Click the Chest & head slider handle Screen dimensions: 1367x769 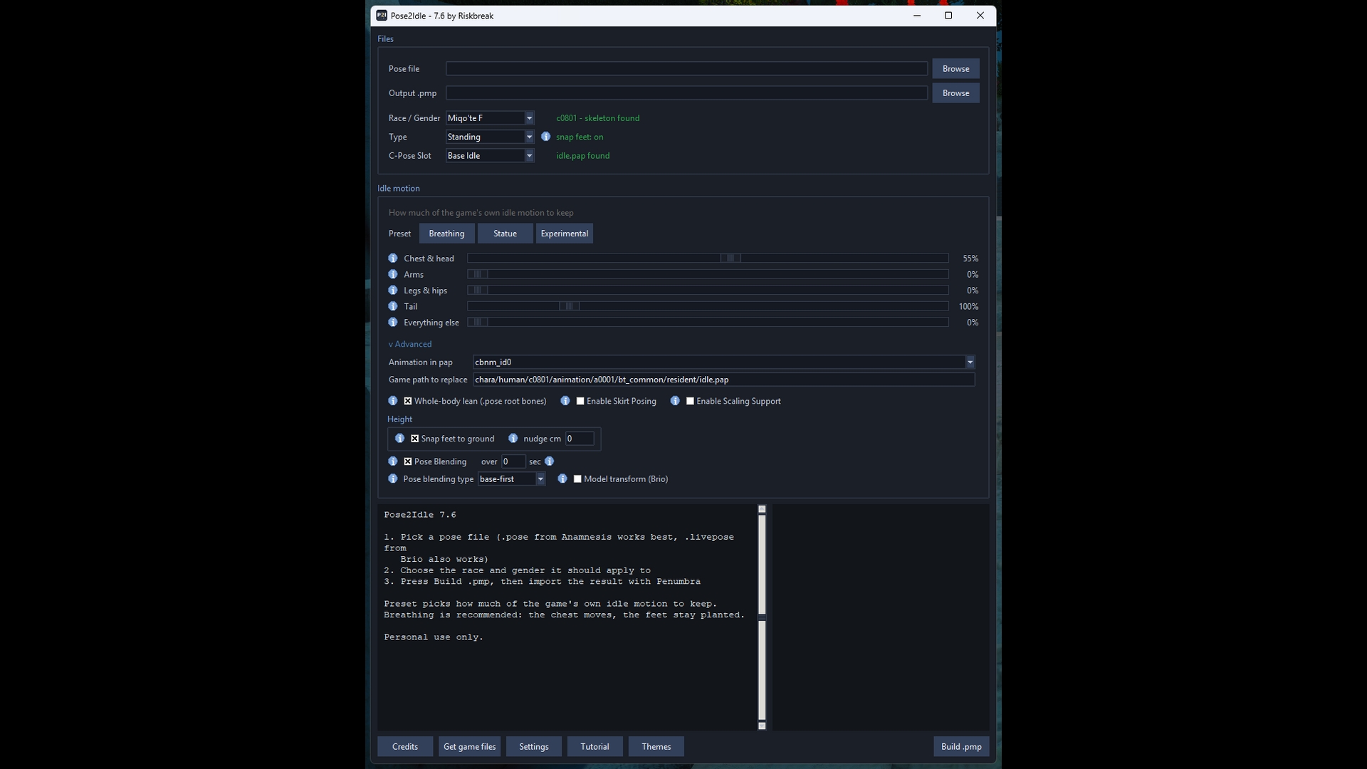[730, 258]
